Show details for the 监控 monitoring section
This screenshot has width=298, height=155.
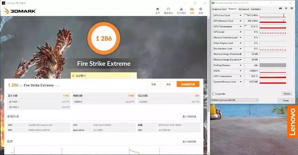189,142
